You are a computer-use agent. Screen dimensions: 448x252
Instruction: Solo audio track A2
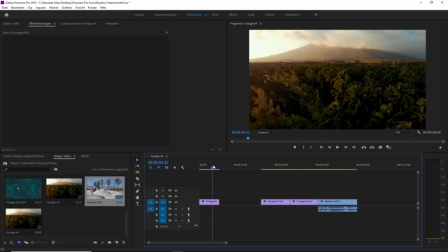click(x=182, y=215)
